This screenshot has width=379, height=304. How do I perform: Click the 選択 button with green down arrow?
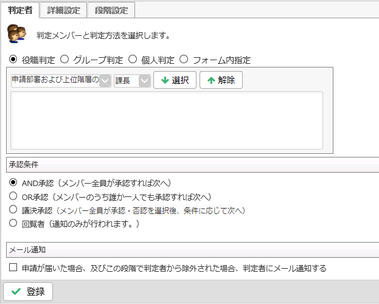pos(175,80)
